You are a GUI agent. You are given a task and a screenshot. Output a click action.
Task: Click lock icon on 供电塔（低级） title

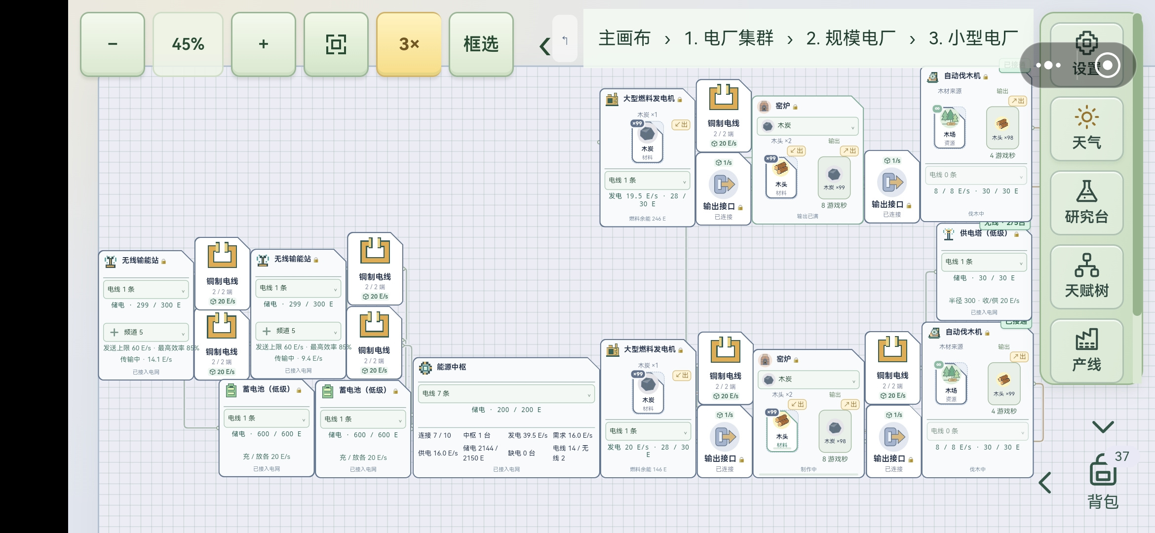[x=1016, y=234]
